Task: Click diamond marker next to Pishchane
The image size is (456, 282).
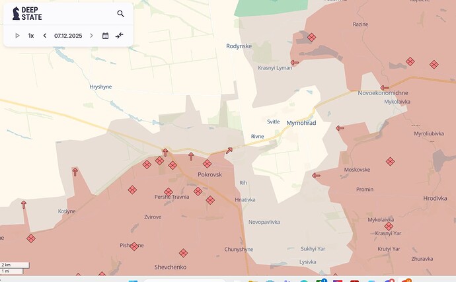Action: point(134,246)
